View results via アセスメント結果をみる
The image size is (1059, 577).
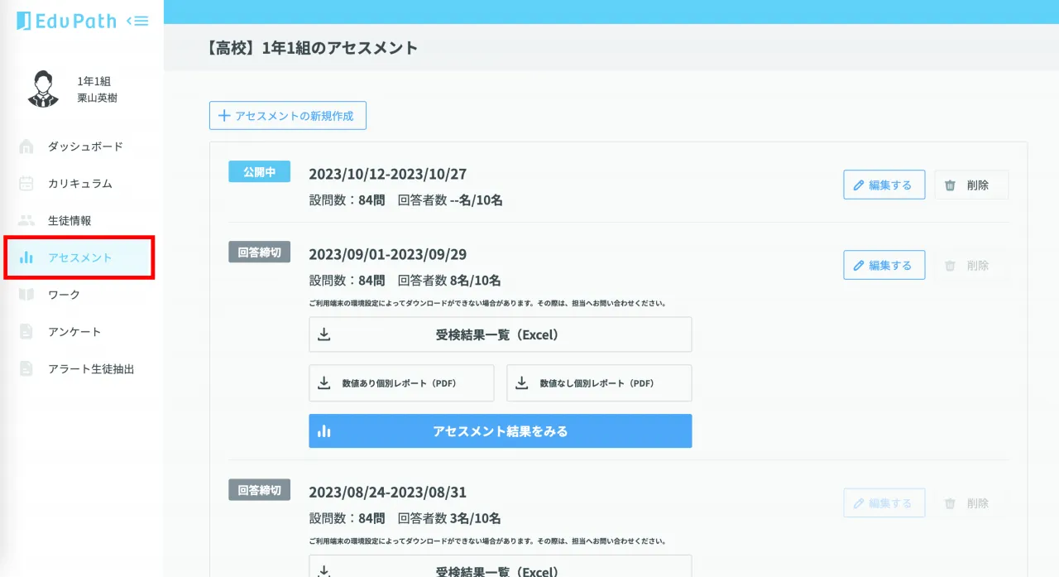[x=501, y=431]
